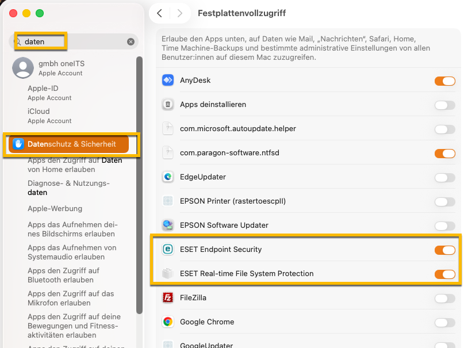Image resolution: width=464 pixels, height=348 pixels.
Task: Toggle com.paragon-software.ntfsd access off
Action: (444, 154)
